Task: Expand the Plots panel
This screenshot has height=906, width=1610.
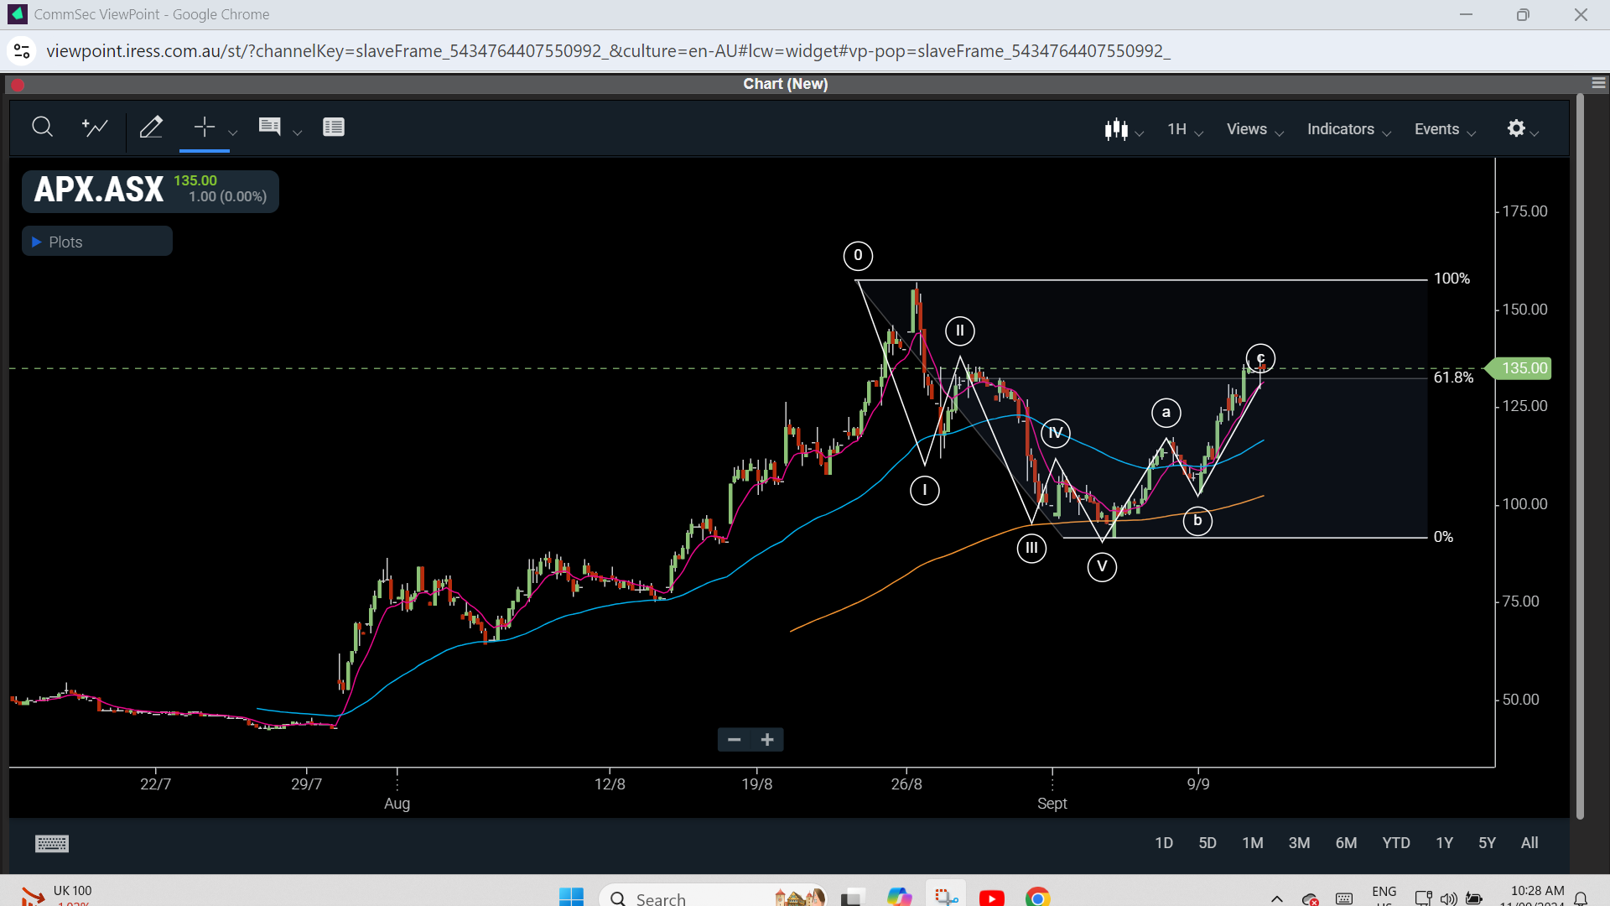Action: tap(97, 242)
